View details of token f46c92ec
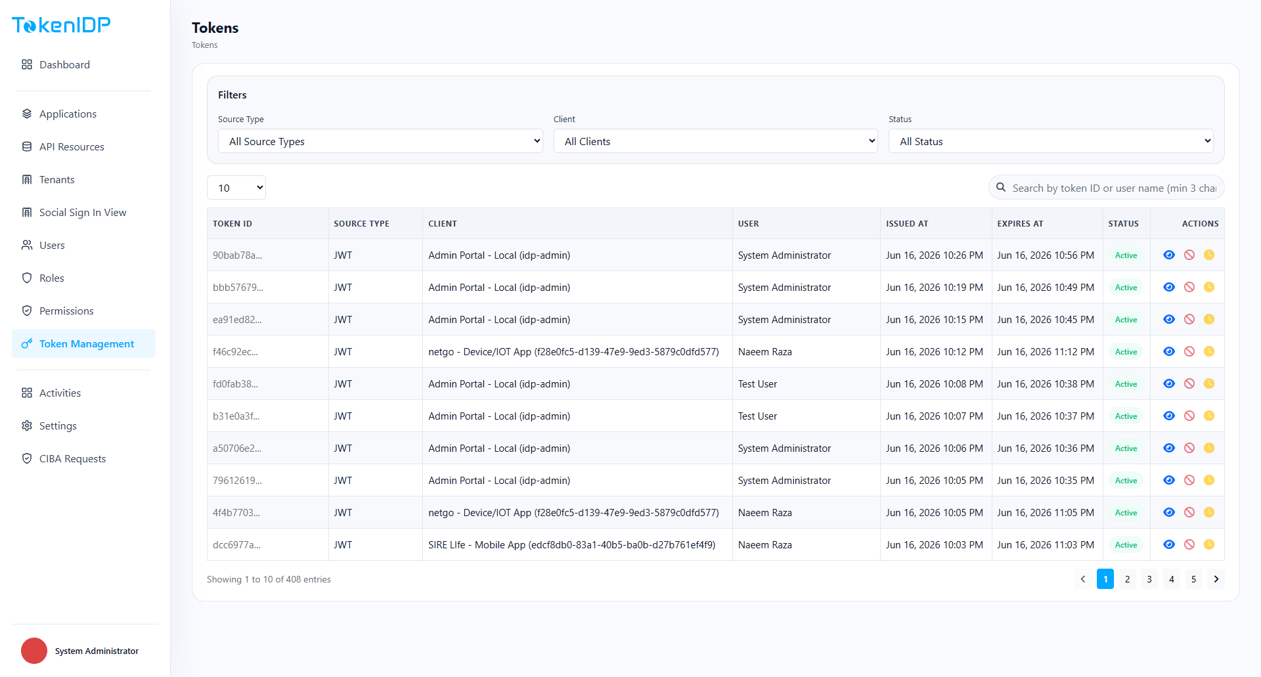Screen dimensions: 1261x677 coord(1169,351)
